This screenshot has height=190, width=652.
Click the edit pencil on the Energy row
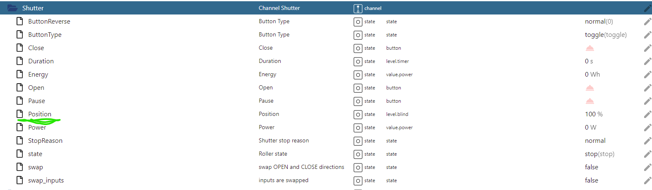647,75
